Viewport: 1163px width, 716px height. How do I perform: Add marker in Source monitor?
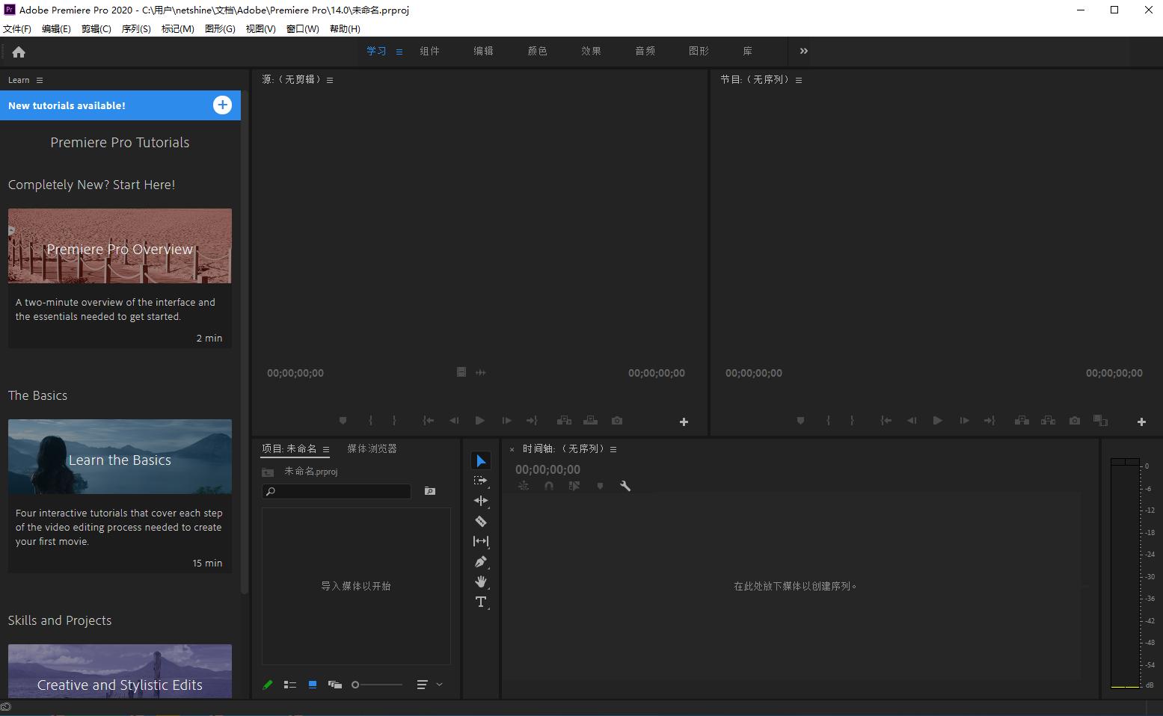(343, 421)
